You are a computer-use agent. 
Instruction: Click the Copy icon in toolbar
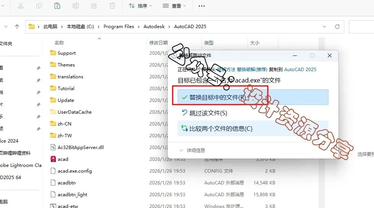pyautogui.click(x=39, y=6)
